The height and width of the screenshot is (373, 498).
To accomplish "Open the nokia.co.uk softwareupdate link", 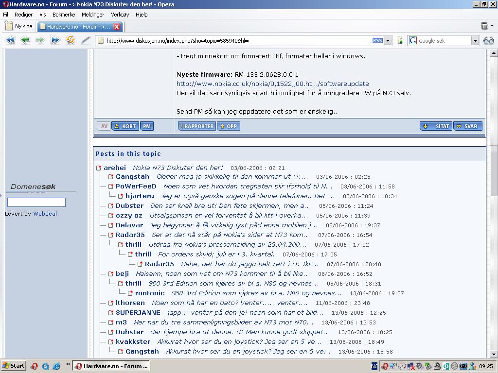I will (272, 84).
